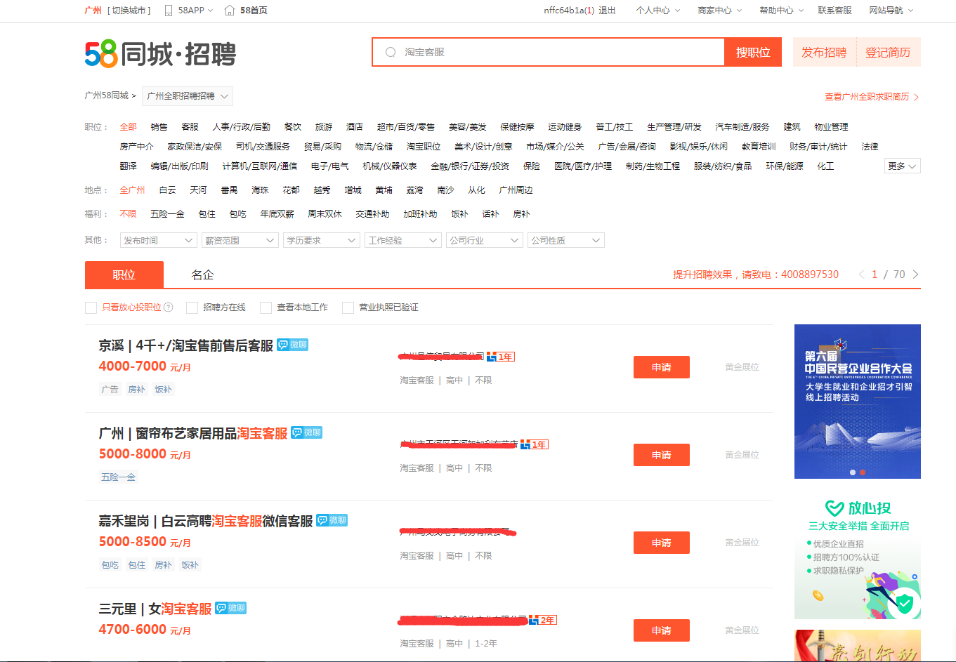Open 嘉禾望岗 白云高聘淘宝客服 job title
The height and width of the screenshot is (662, 956).
click(x=206, y=521)
